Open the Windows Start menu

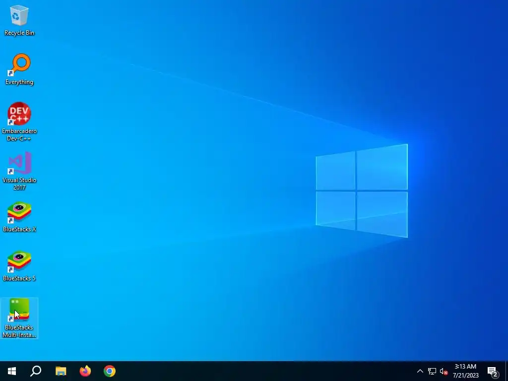click(x=12, y=371)
